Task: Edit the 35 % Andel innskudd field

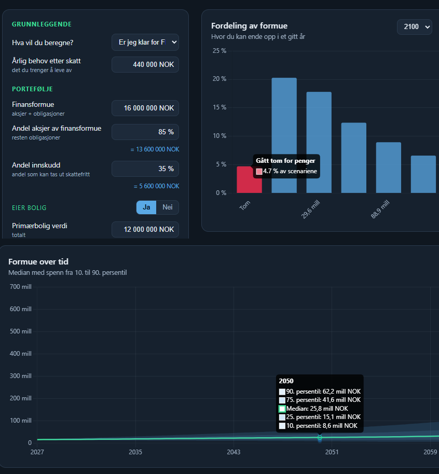Action: 145,169
